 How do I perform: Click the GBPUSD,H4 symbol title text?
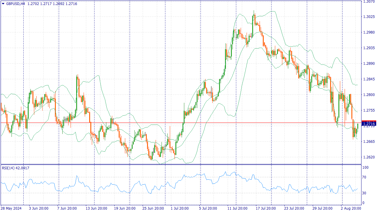tap(15, 4)
